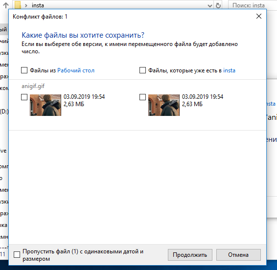The width and height of the screenshot is (277, 270).
Task: Expand the breadcrumb chevron before insta
Action: pyautogui.click(x=26, y=5)
